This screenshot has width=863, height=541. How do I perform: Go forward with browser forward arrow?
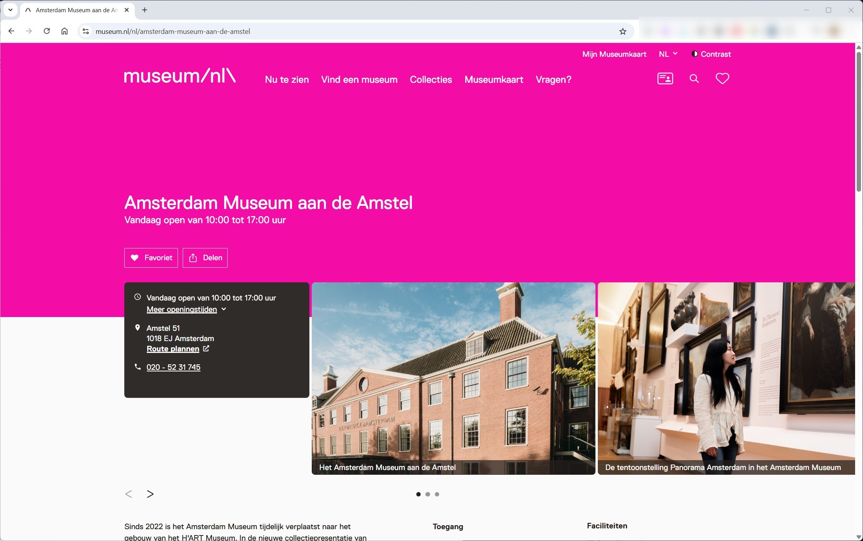point(29,31)
